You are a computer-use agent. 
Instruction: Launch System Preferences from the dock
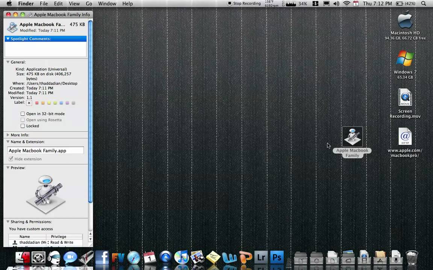pyautogui.click(x=38, y=258)
